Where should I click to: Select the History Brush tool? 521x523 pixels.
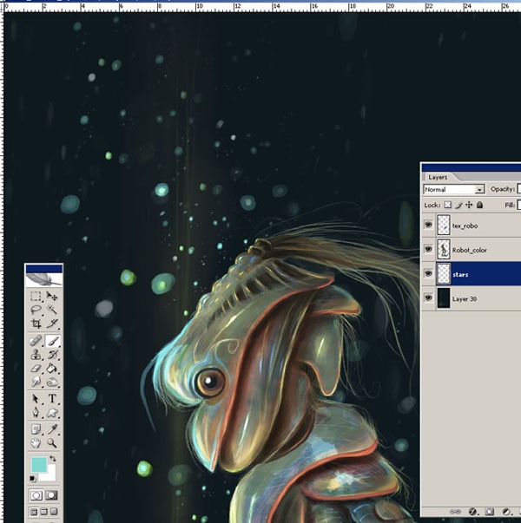click(52, 355)
